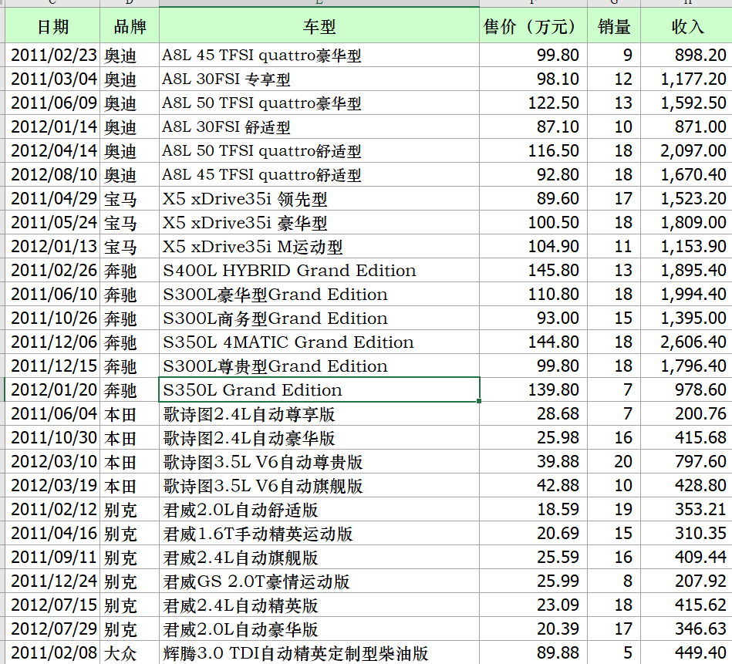This screenshot has height=664, width=732.
Task: Click cell 君威2.0L自动舒适版
Action: [x=319, y=510]
